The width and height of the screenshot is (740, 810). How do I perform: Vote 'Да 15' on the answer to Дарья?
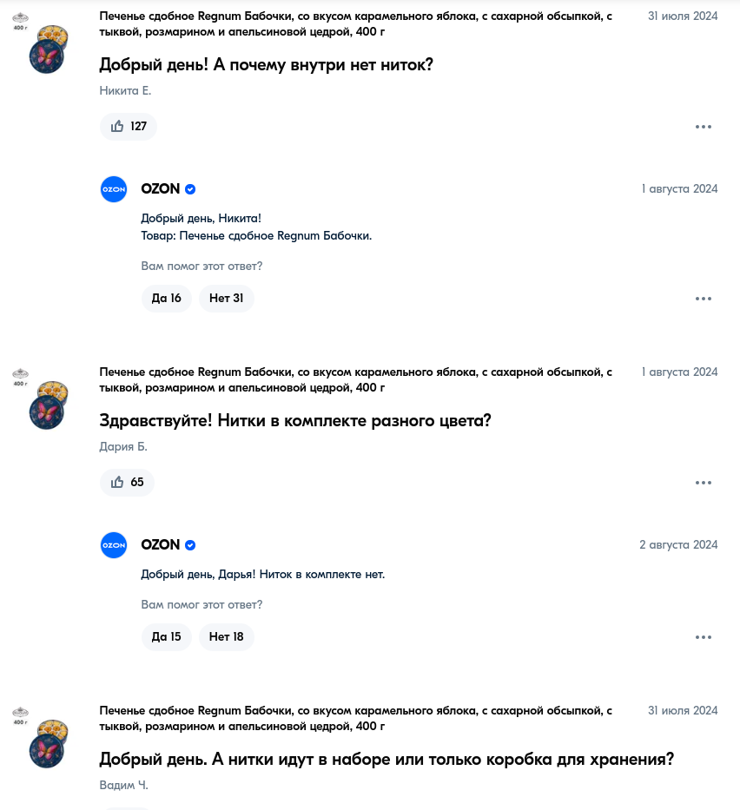[167, 637]
